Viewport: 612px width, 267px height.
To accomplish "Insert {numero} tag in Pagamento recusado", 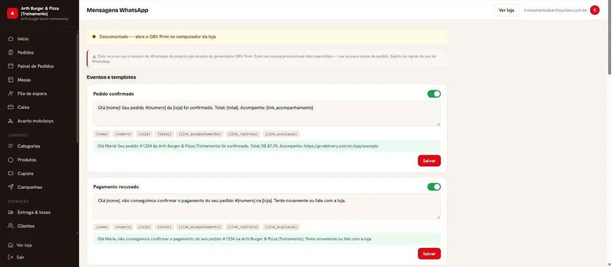I will [123, 227].
